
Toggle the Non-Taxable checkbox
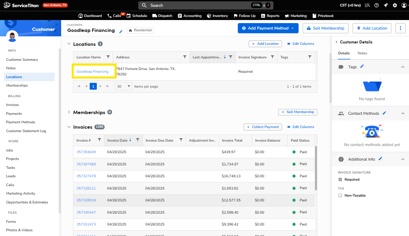click(x=340, y=195)
